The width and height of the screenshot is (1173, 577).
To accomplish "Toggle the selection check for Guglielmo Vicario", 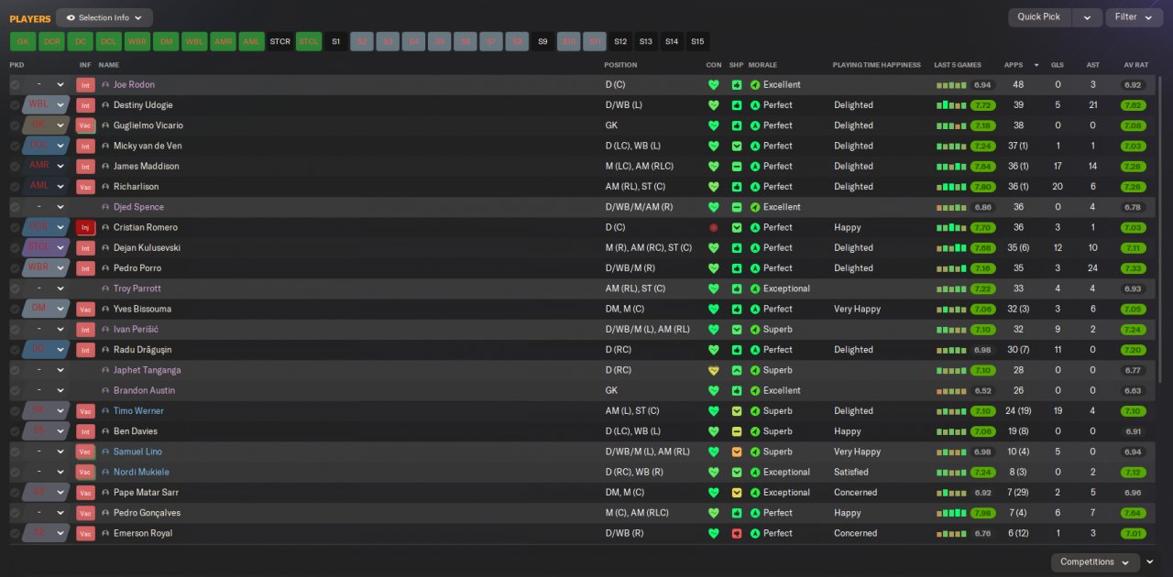I will pyautogui.click(x=15, y=125).
